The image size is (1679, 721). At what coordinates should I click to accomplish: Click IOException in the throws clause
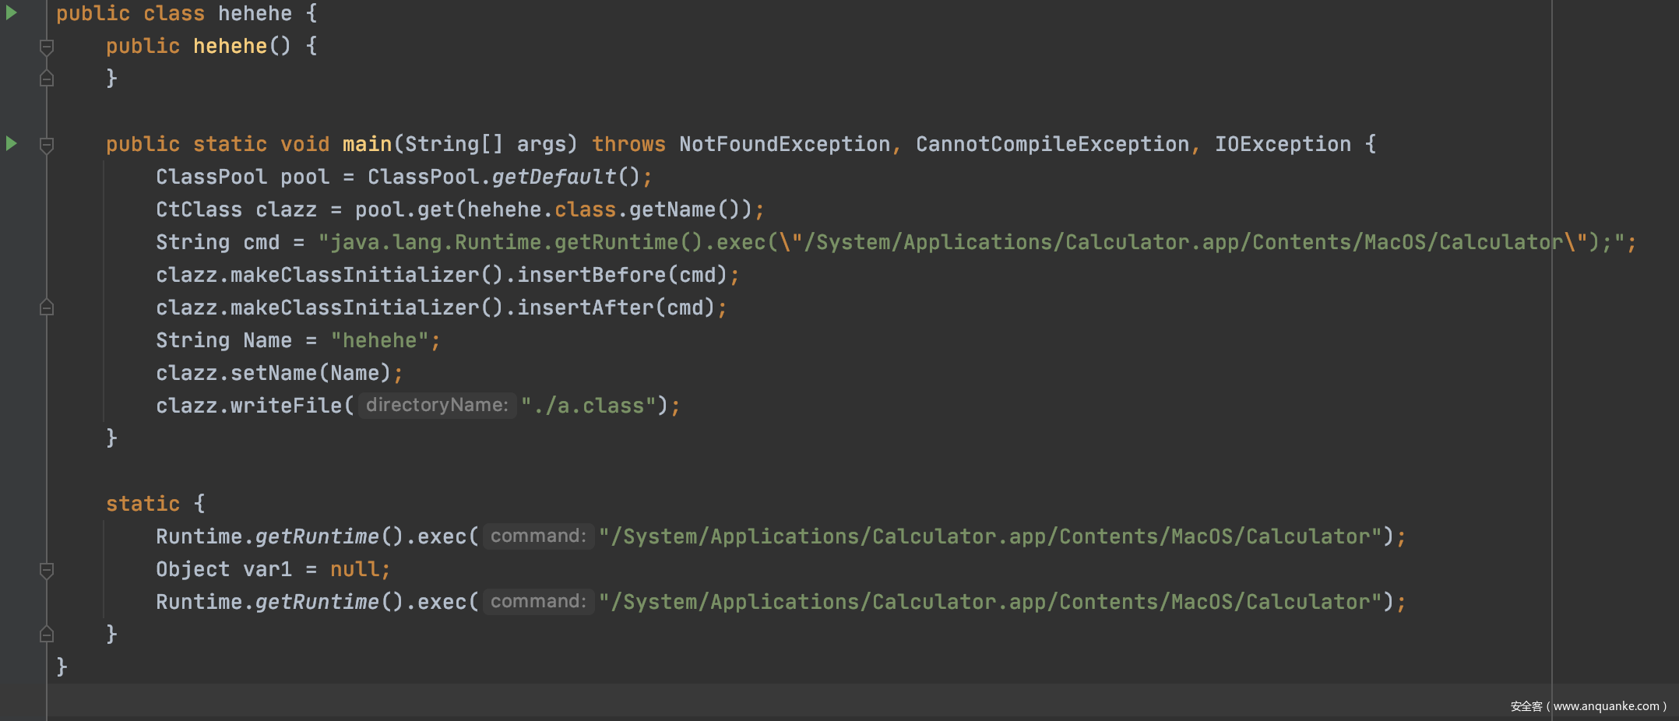1282,144
